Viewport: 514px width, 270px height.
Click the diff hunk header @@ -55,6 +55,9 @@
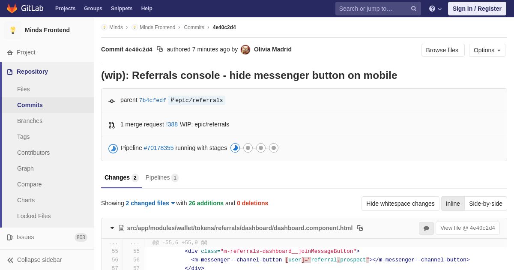click(x=180, y=243)
